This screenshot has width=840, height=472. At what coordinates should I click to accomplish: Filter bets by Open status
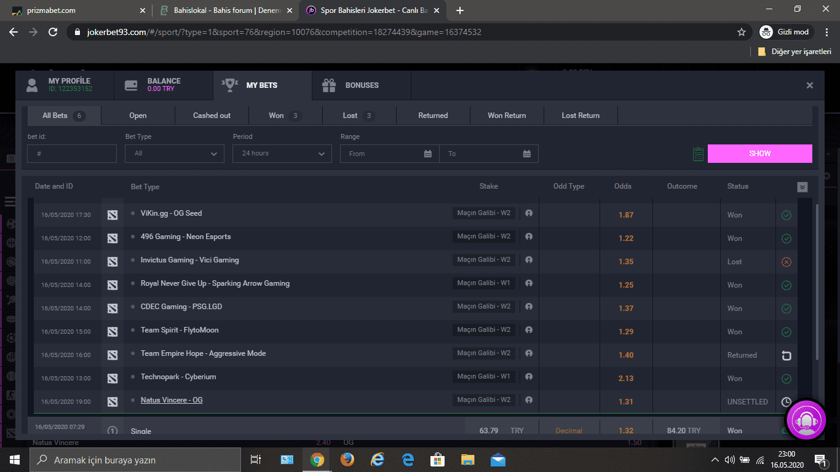tap(138, 116)
